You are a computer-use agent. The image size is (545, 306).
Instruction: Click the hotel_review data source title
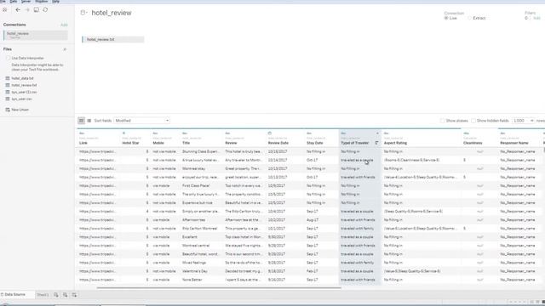[112, 13]
